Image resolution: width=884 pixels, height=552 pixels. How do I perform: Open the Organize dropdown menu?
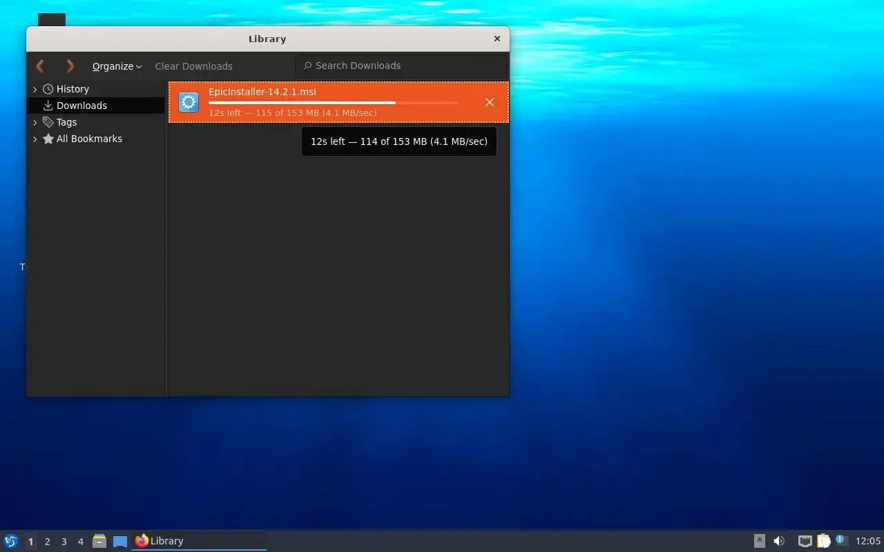click(x=117, y=66)
